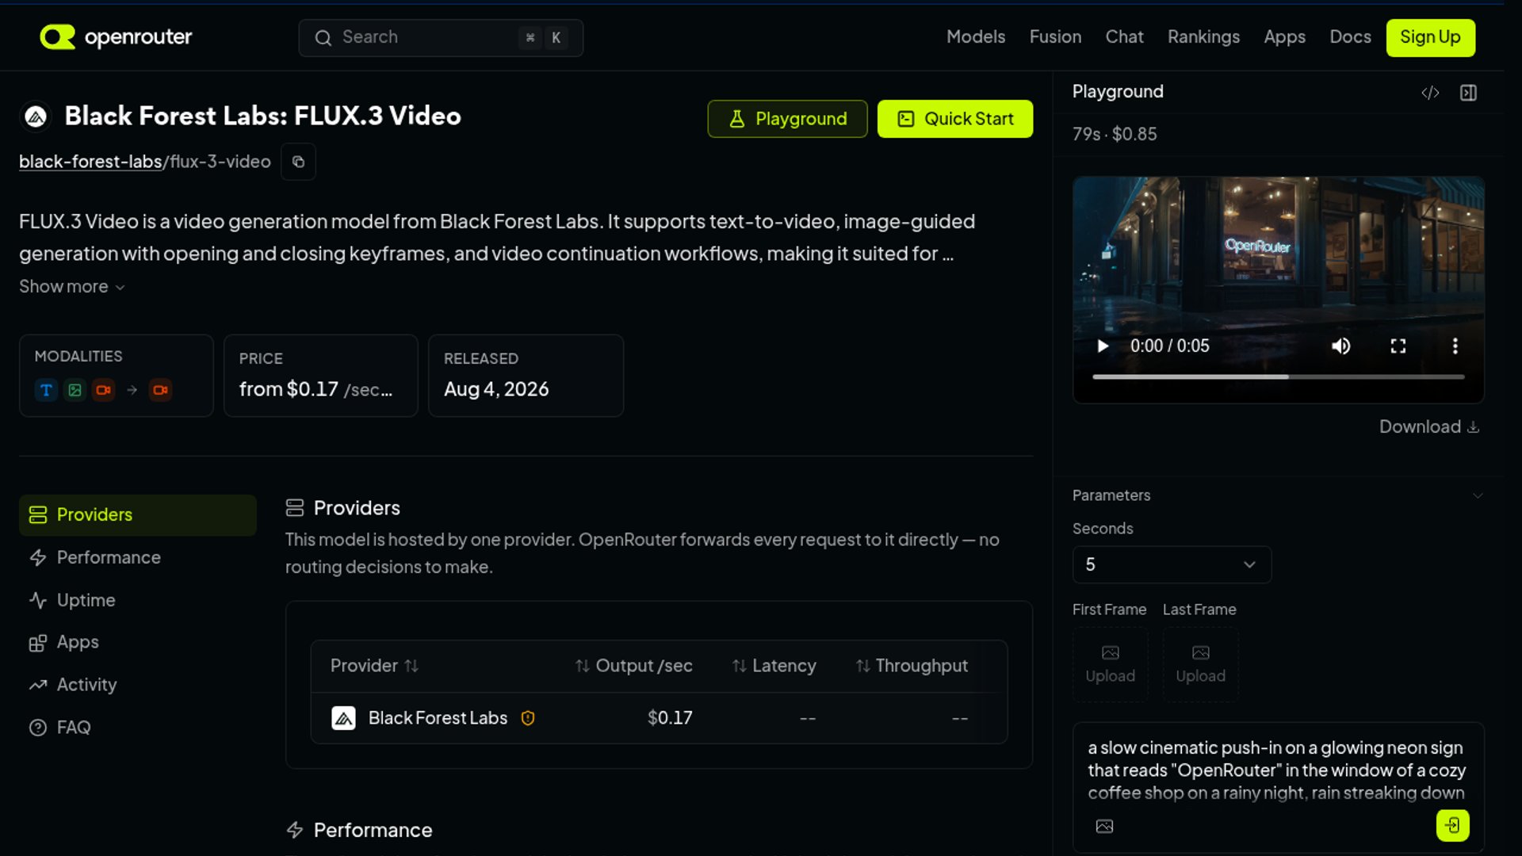Sort the table by Provider column
This screenshot has height=856, width=1522.
click(374, 666)
